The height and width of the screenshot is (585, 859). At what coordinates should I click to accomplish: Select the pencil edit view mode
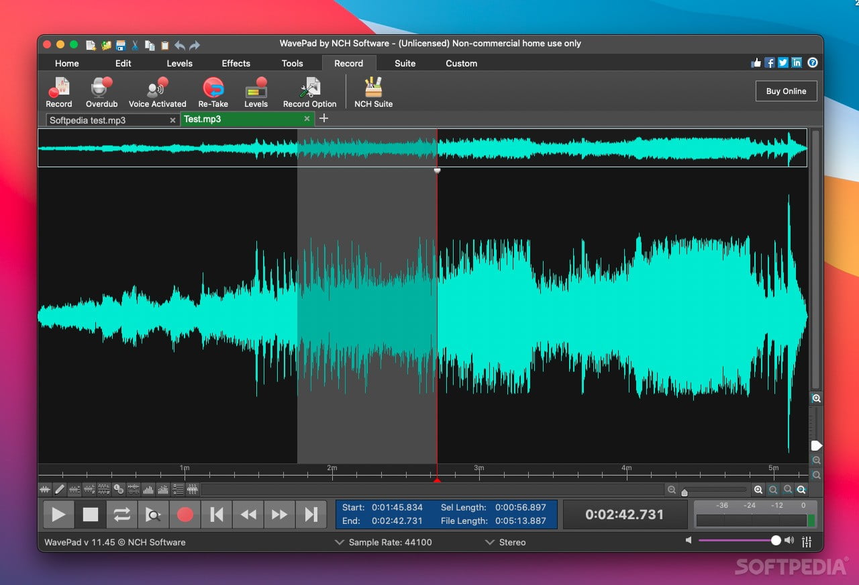(60, 490)
